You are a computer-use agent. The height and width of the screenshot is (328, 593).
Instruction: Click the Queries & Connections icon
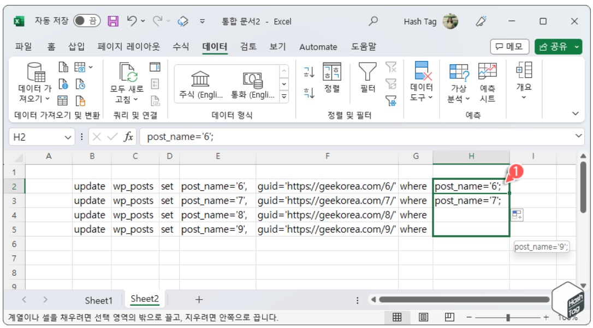[155, 67]
